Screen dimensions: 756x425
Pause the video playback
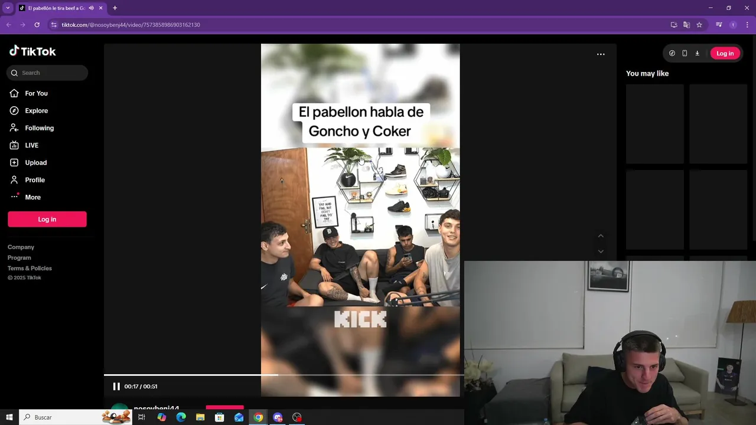116,387
